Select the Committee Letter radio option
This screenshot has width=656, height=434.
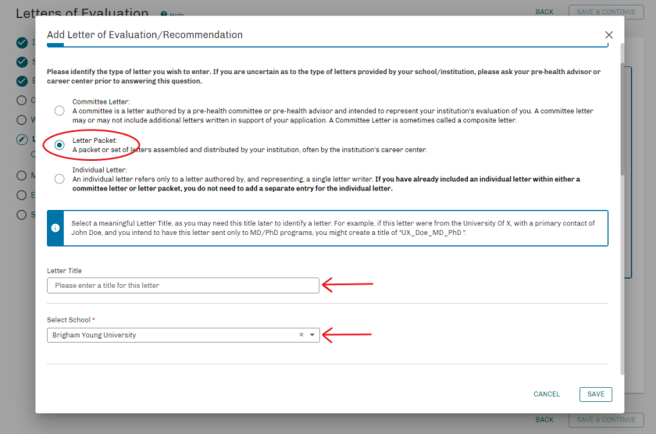tap(59, 111)
